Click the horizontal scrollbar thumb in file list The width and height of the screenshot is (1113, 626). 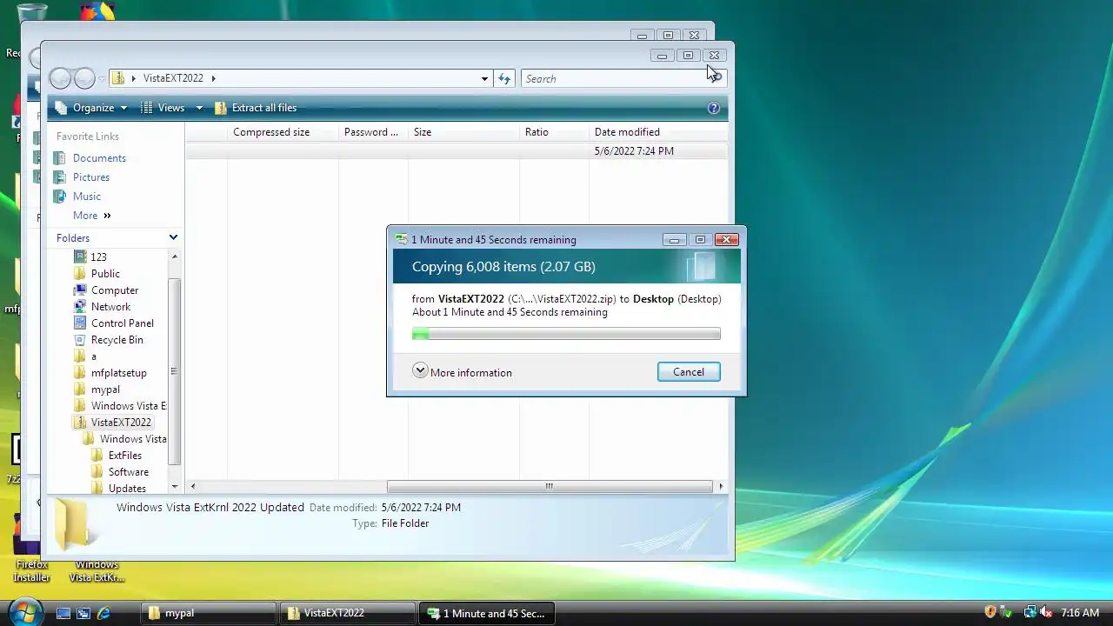[x=549, y=486]
